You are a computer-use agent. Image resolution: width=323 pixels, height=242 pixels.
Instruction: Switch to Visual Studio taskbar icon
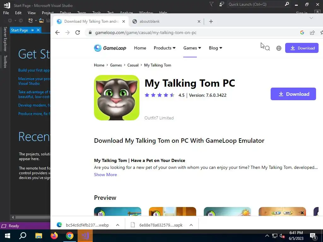tap(85, 236)
